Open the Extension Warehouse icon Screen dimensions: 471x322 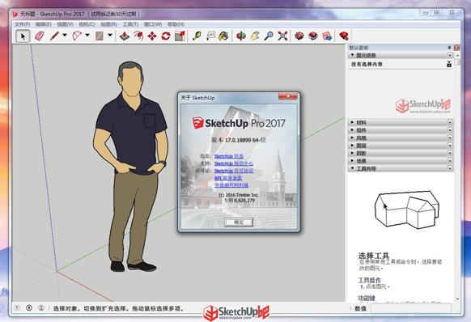tap(313, 36)
